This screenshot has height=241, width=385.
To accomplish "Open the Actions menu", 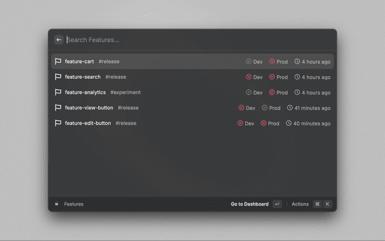I will click(300, 204).
